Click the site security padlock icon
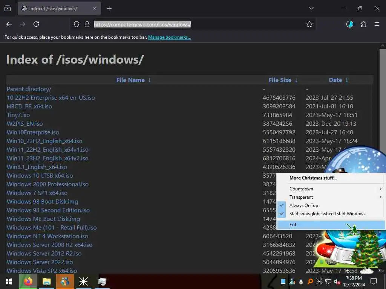The height and width of the screenshot is (289, 386). coord(87,24)
